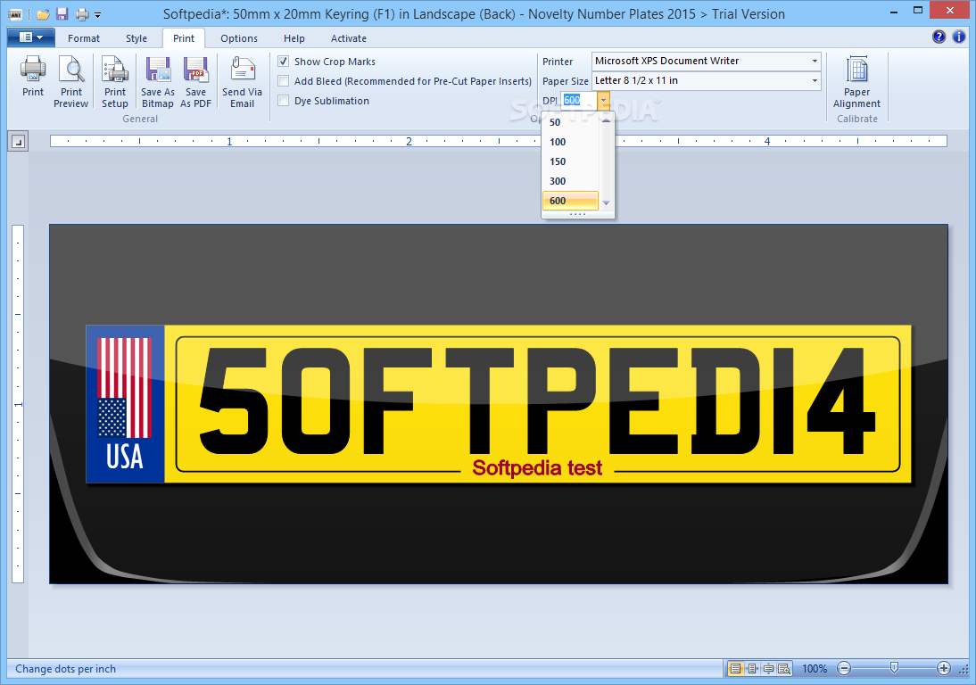Collapse the DPI dropdown arrow
The image size is (976, 685).
[x=603, y=100]
